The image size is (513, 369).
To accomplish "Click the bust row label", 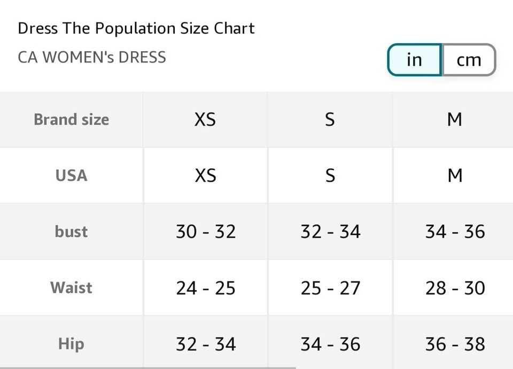I will pyautogui.click(x=71, y=232).
